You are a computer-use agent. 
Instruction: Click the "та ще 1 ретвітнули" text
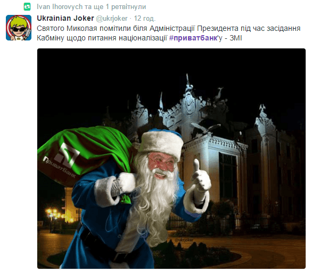(115, 7)
